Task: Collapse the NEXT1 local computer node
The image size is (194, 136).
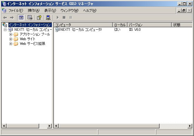Action: pyautogui.click(x=5, y=30)
